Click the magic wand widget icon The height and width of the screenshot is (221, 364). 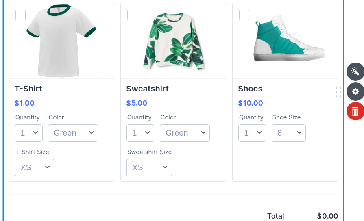(355, 71)
